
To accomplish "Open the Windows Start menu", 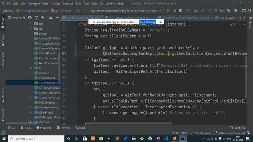I will tap(4, 138).
